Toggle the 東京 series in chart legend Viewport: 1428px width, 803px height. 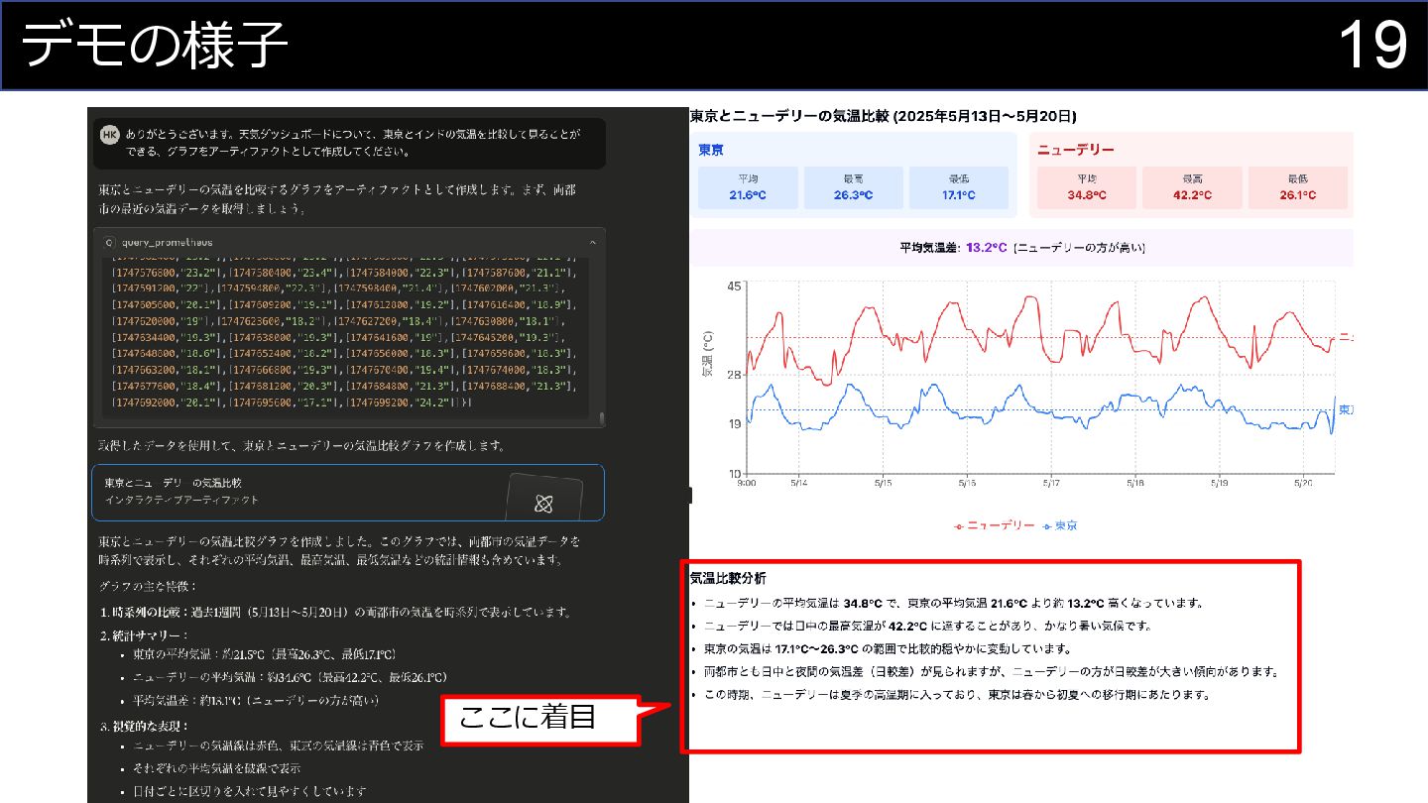1058,525
